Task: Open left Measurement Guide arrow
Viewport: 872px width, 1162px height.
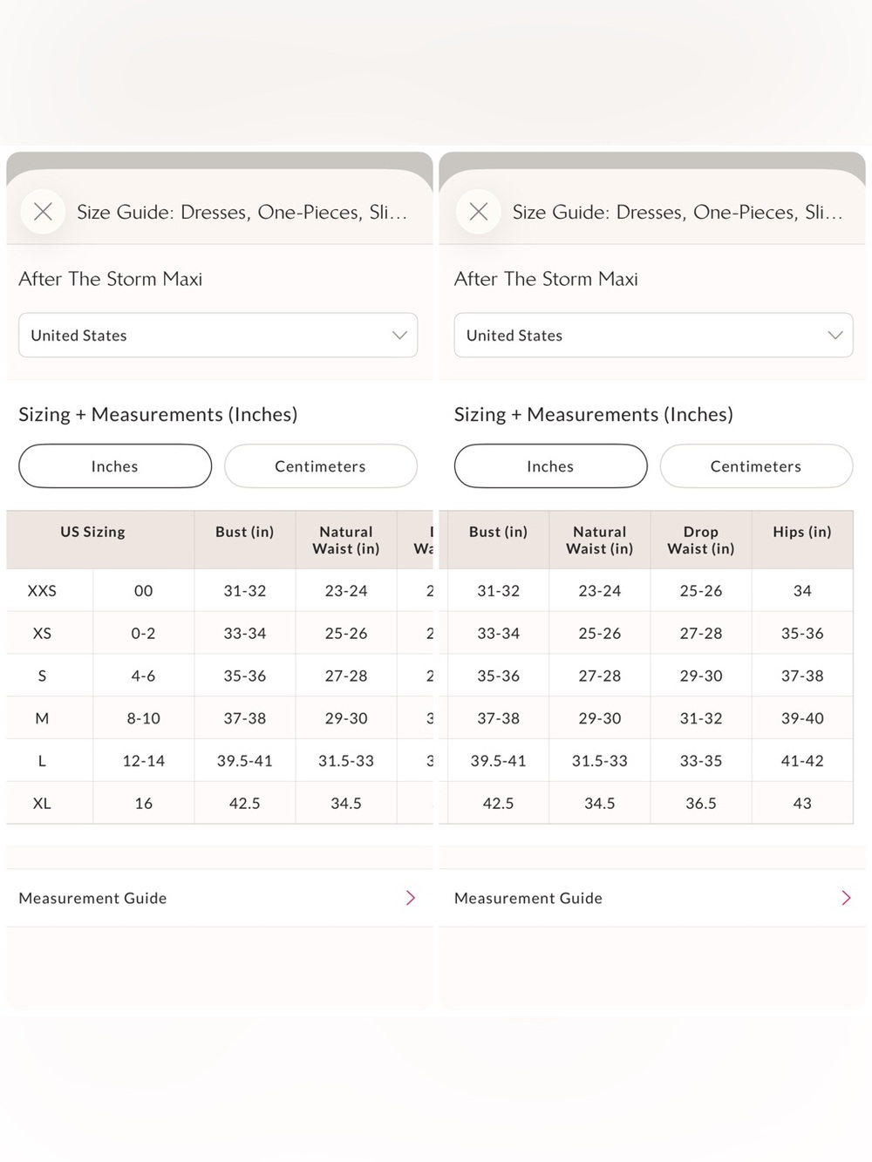Action: pyautogui.click(x=411, y=898)
